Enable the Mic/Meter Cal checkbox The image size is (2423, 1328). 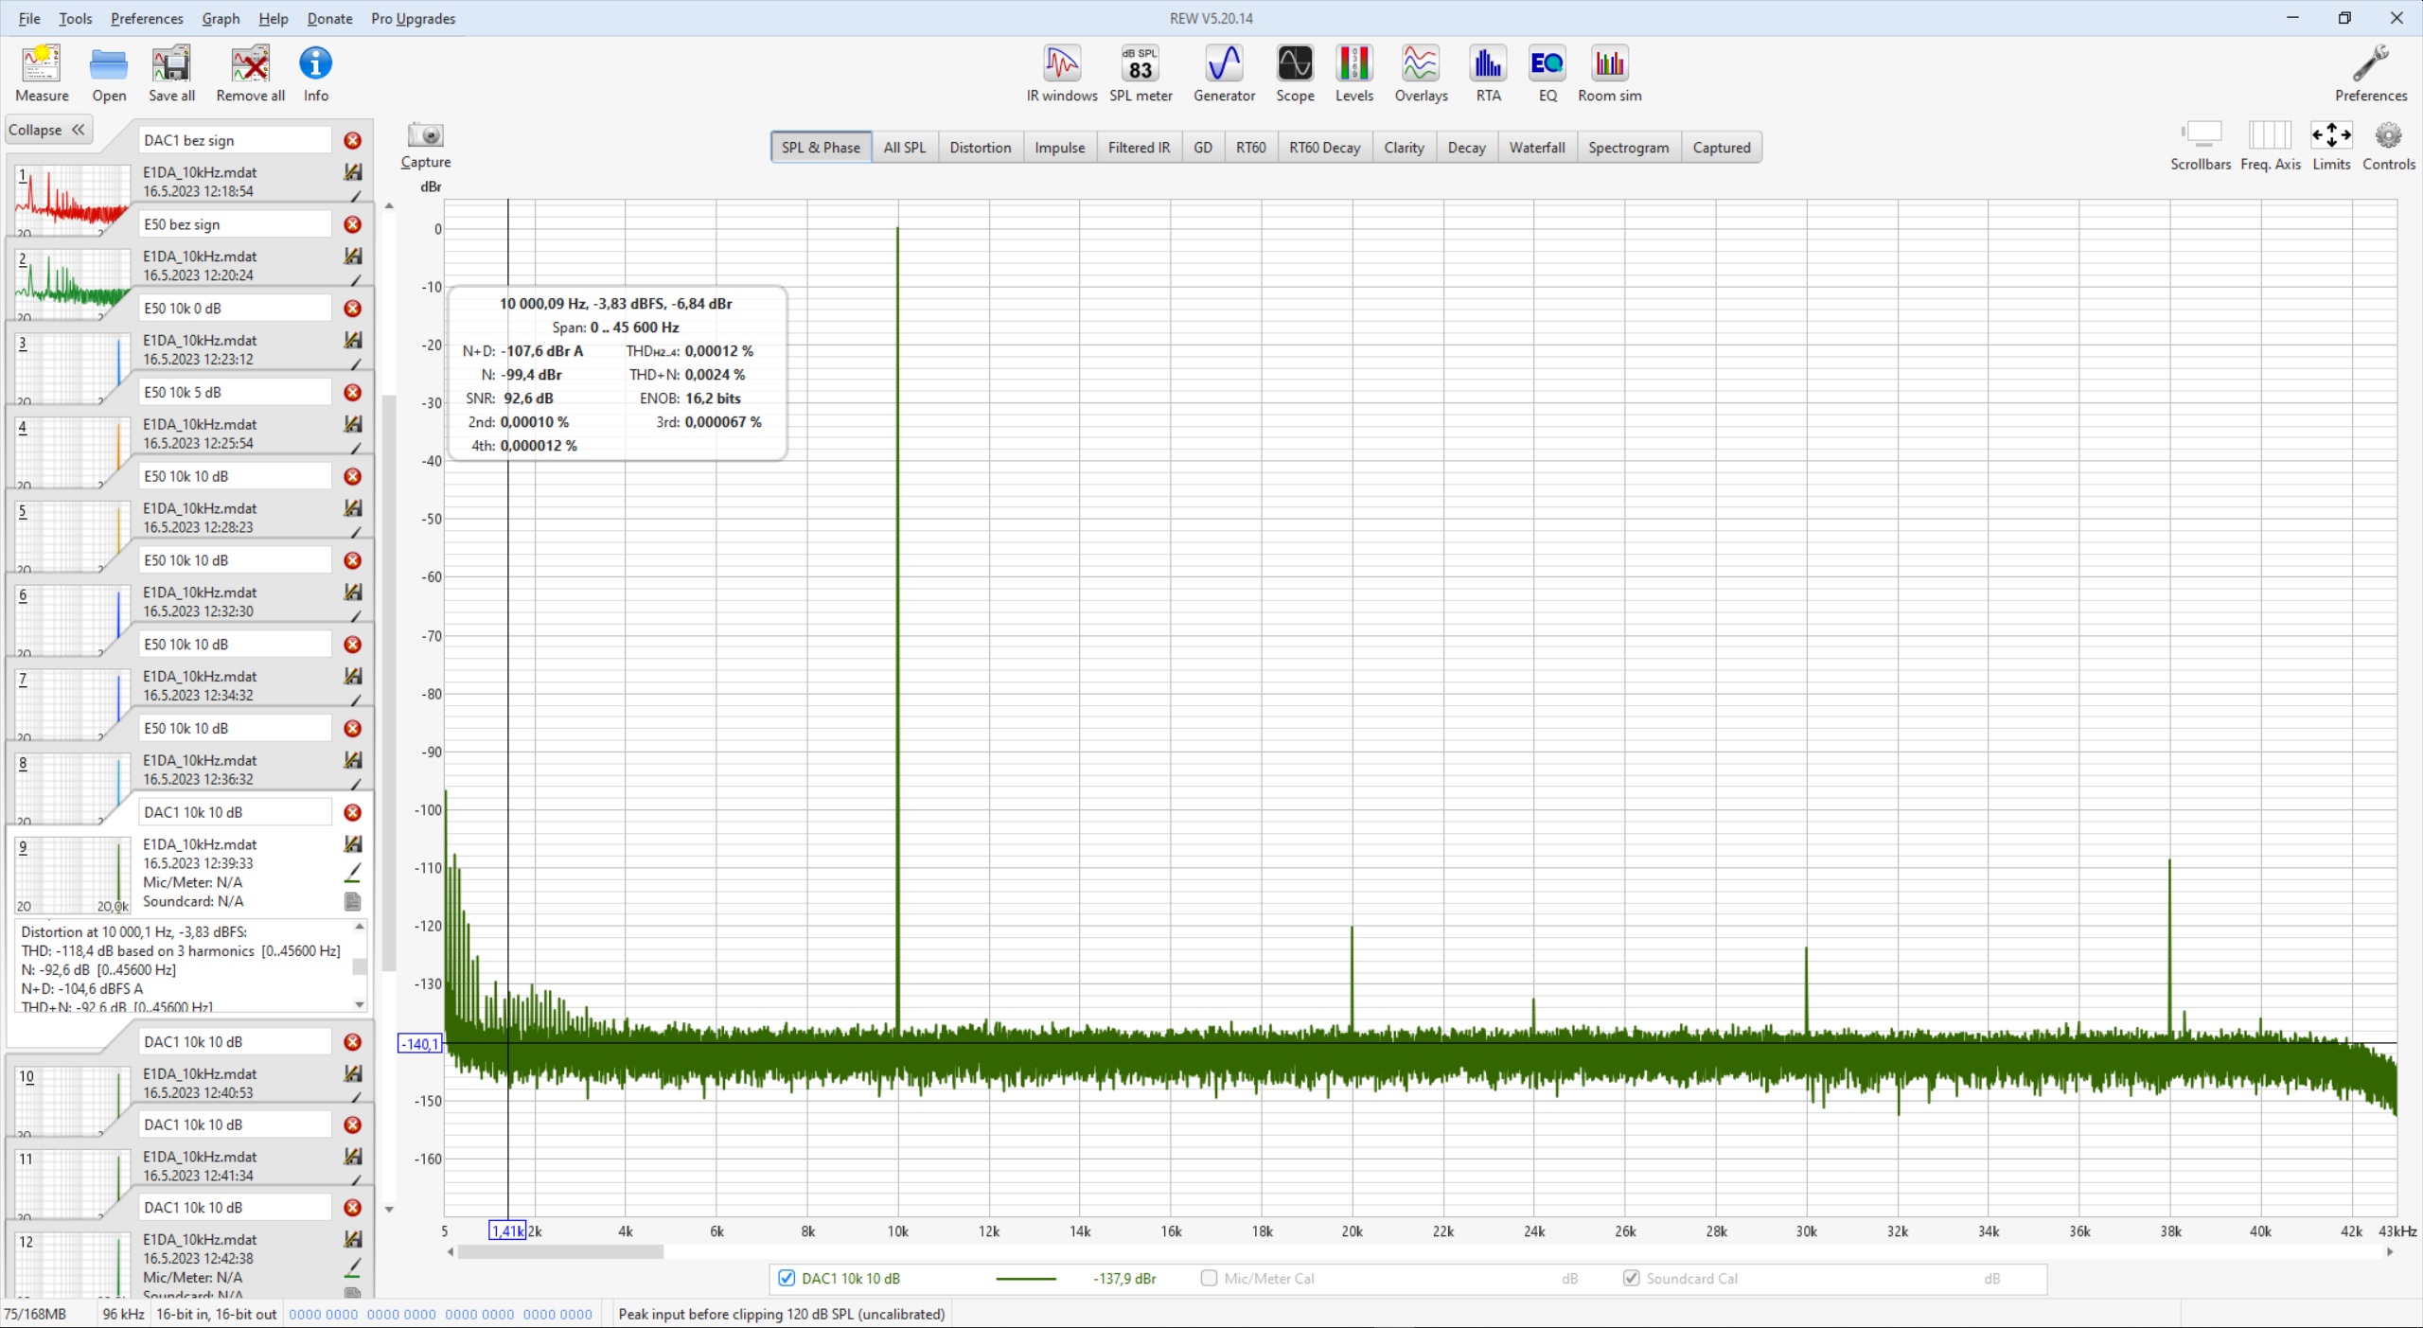(1209, 1278)
